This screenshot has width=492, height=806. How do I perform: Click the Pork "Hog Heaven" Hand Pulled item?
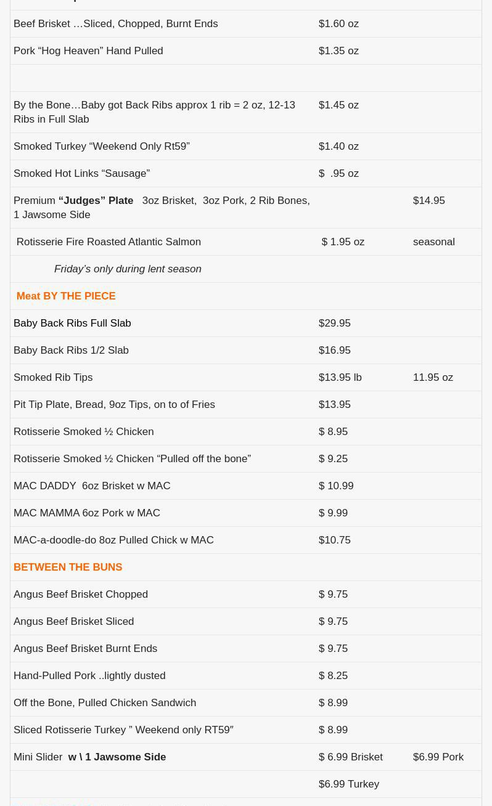pyautogui.click(x=88, y=51)
